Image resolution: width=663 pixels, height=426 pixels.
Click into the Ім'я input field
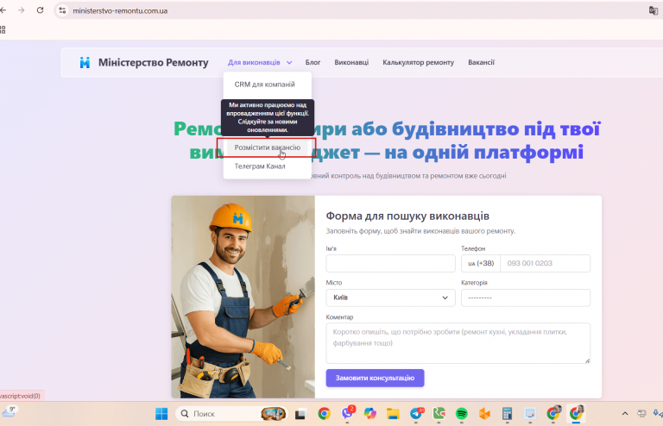[390, 264]
